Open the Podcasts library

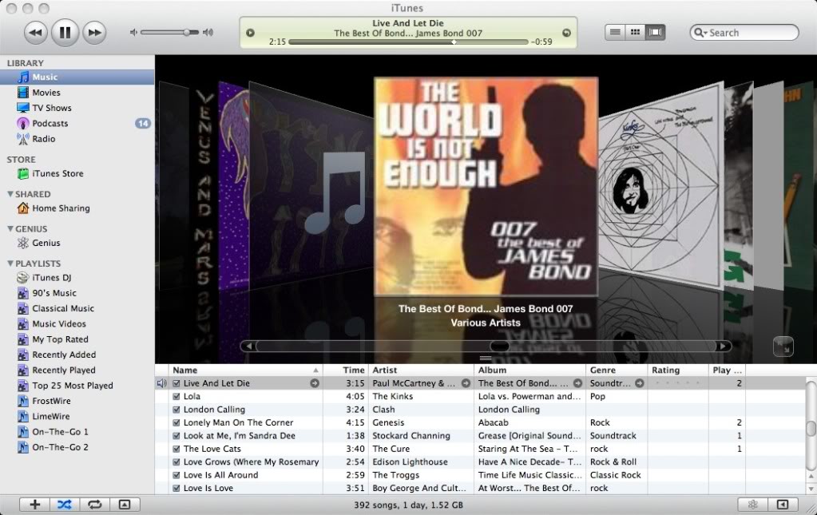tap(77, 124)
